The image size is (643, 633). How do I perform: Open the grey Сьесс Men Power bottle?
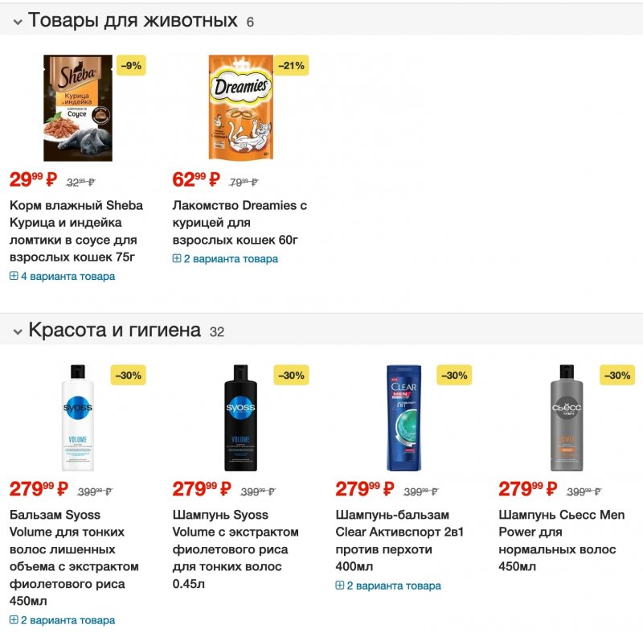(x=567, y=417)
